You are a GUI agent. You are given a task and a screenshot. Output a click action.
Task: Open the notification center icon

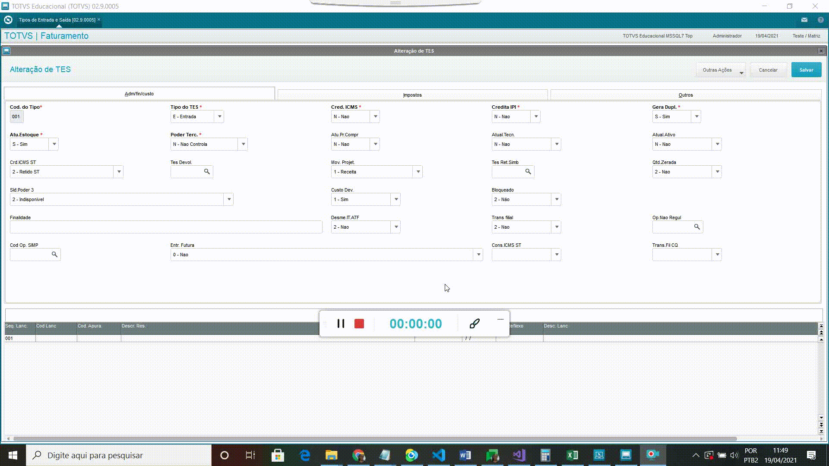click(x=811, y=455)
